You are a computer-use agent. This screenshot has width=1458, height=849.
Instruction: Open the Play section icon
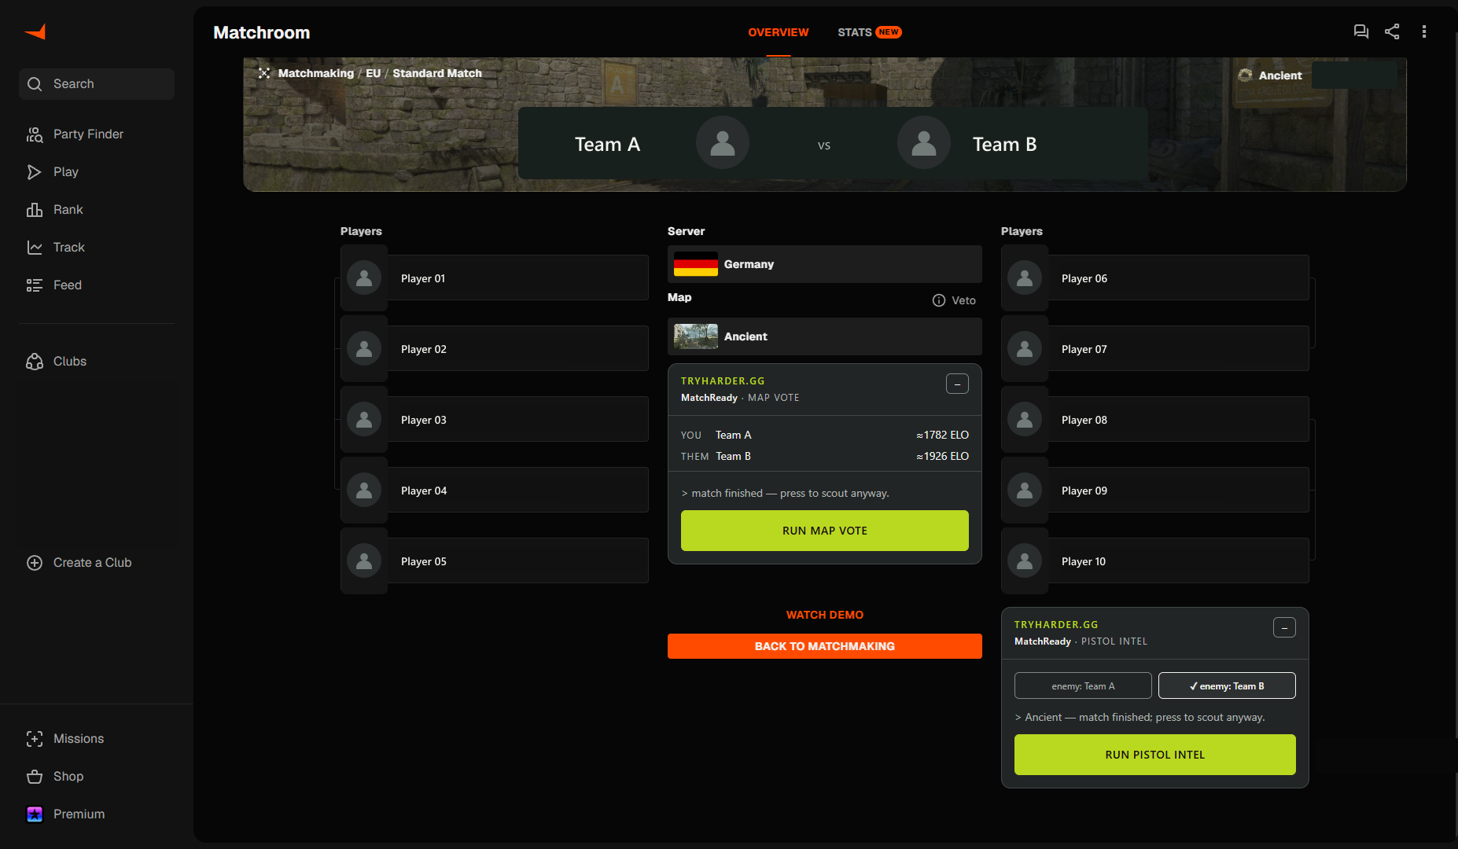click(x=34, y=172)
